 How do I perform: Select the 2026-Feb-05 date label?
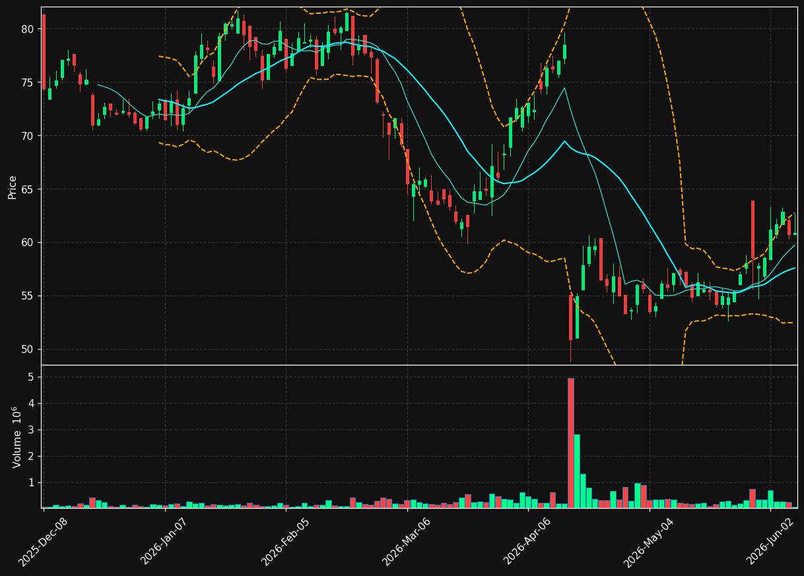285,542
